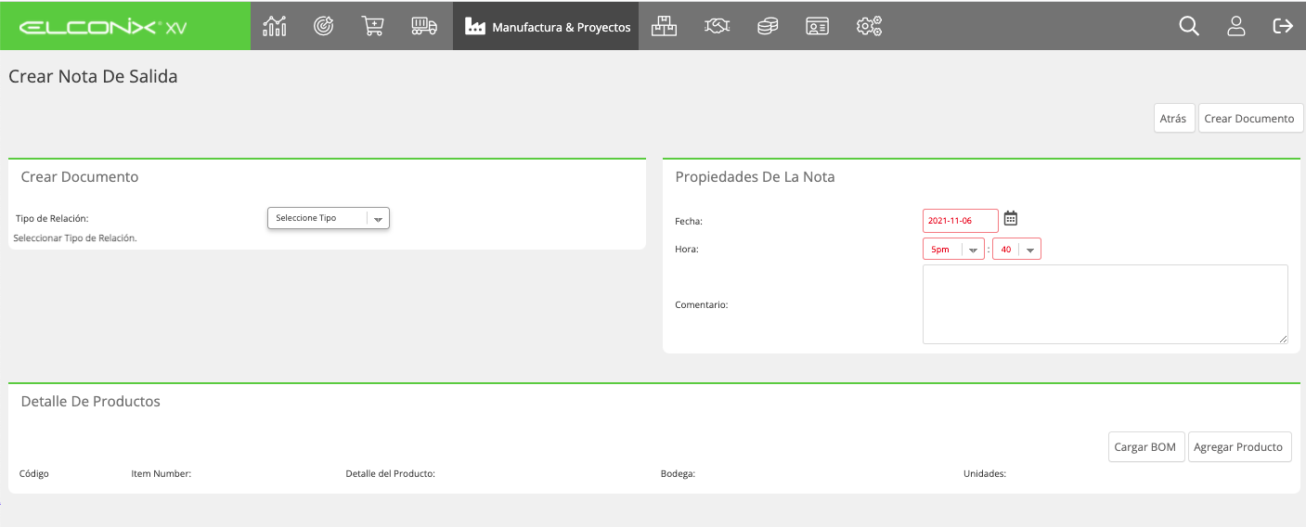This screenshot has width=1306, height=527.
Task: Open the handshake sales module icon
Action: coord(717,26)
